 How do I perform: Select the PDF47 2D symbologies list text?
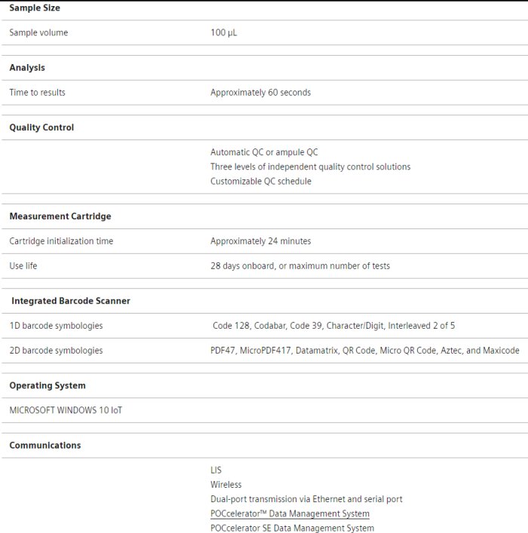pos(364,351)
